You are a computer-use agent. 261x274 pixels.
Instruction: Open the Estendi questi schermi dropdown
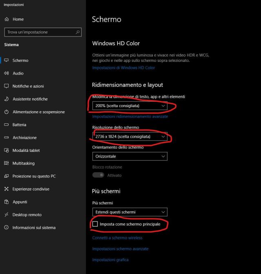tap(130, 212)
